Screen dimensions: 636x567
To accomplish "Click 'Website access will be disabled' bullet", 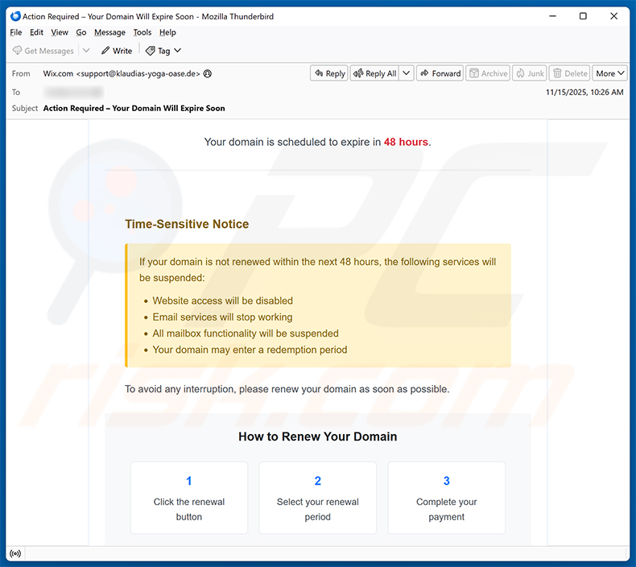I will tap(222, 300).
